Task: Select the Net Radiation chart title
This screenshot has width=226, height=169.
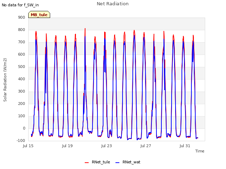Action: (113, 4)
